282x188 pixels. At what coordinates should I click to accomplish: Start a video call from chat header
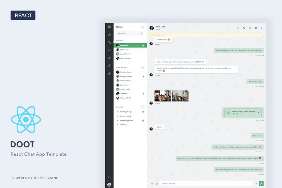tap(250, 28)
